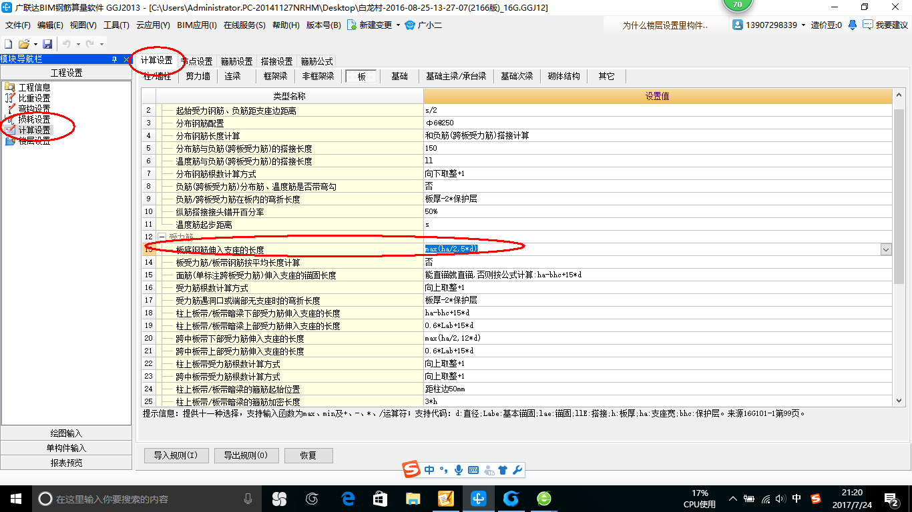Select the 基础 component tab
912x512 pixels.
(x=399, y=76)
